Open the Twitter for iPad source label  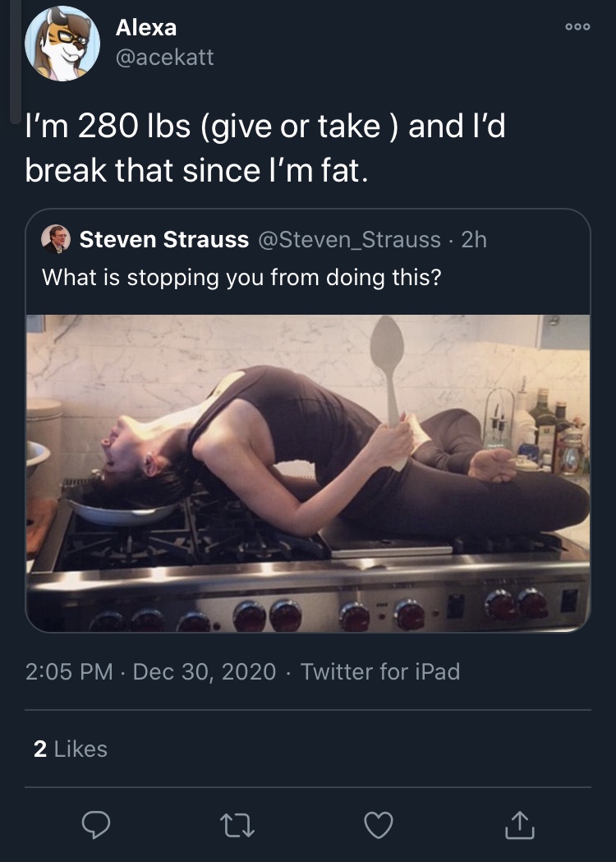pos(380,672)
